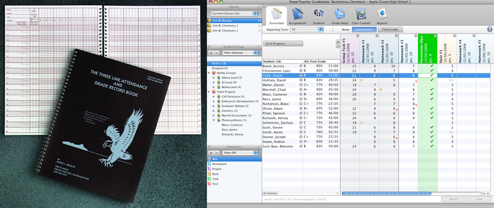
Task: Expand the Above Level (5) group
Action: click(x=213, y=78)
